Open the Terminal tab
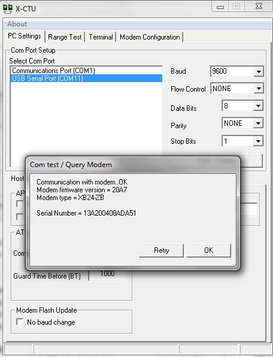273x357 pixels. [x=101, y=37]
